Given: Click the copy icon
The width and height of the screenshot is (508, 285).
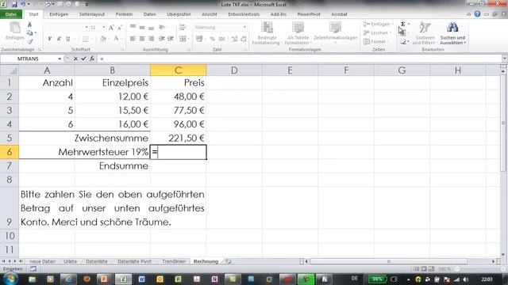Looking at the screenshot, I should (29, 32).
